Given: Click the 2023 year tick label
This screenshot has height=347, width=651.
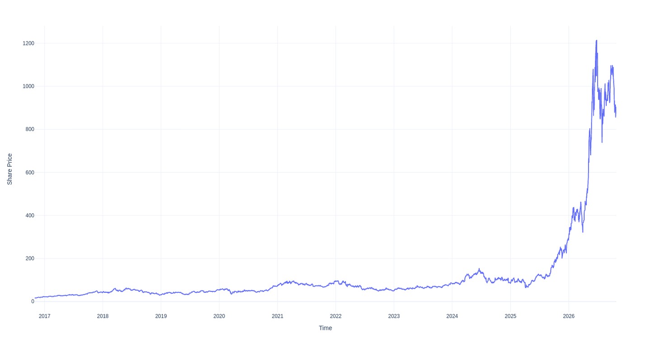Looking at the screenshot, I should [x=394, y=316].
